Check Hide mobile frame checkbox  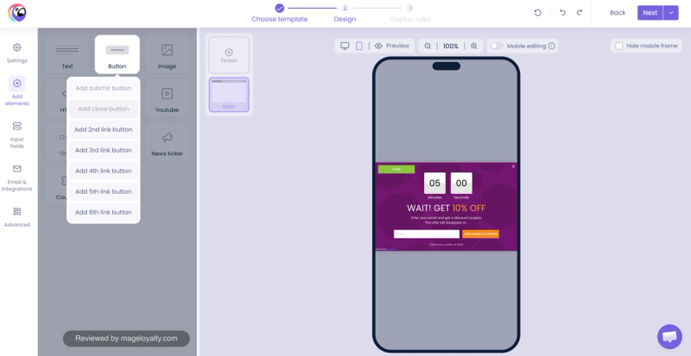click(619, 46)
